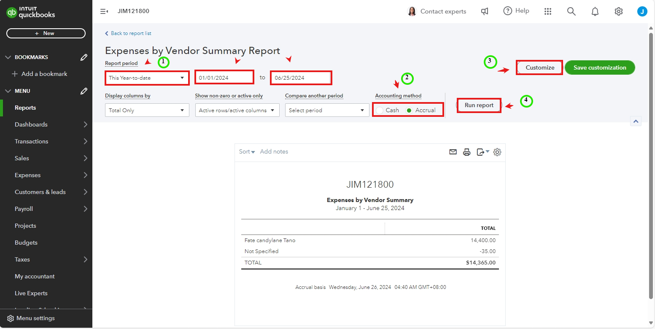This screenshot has width=655, height=329.
Task: Open the apps grid icon
Action: point(547,11)
